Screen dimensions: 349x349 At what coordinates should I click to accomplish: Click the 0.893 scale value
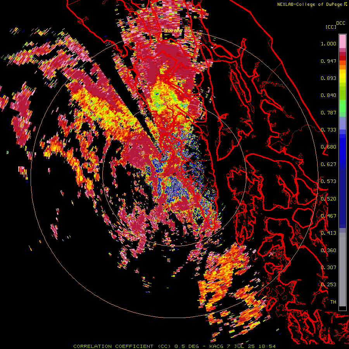[x=328, y=78]
